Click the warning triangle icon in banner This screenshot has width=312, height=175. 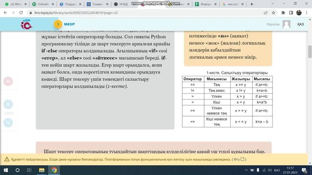[7, 159]
